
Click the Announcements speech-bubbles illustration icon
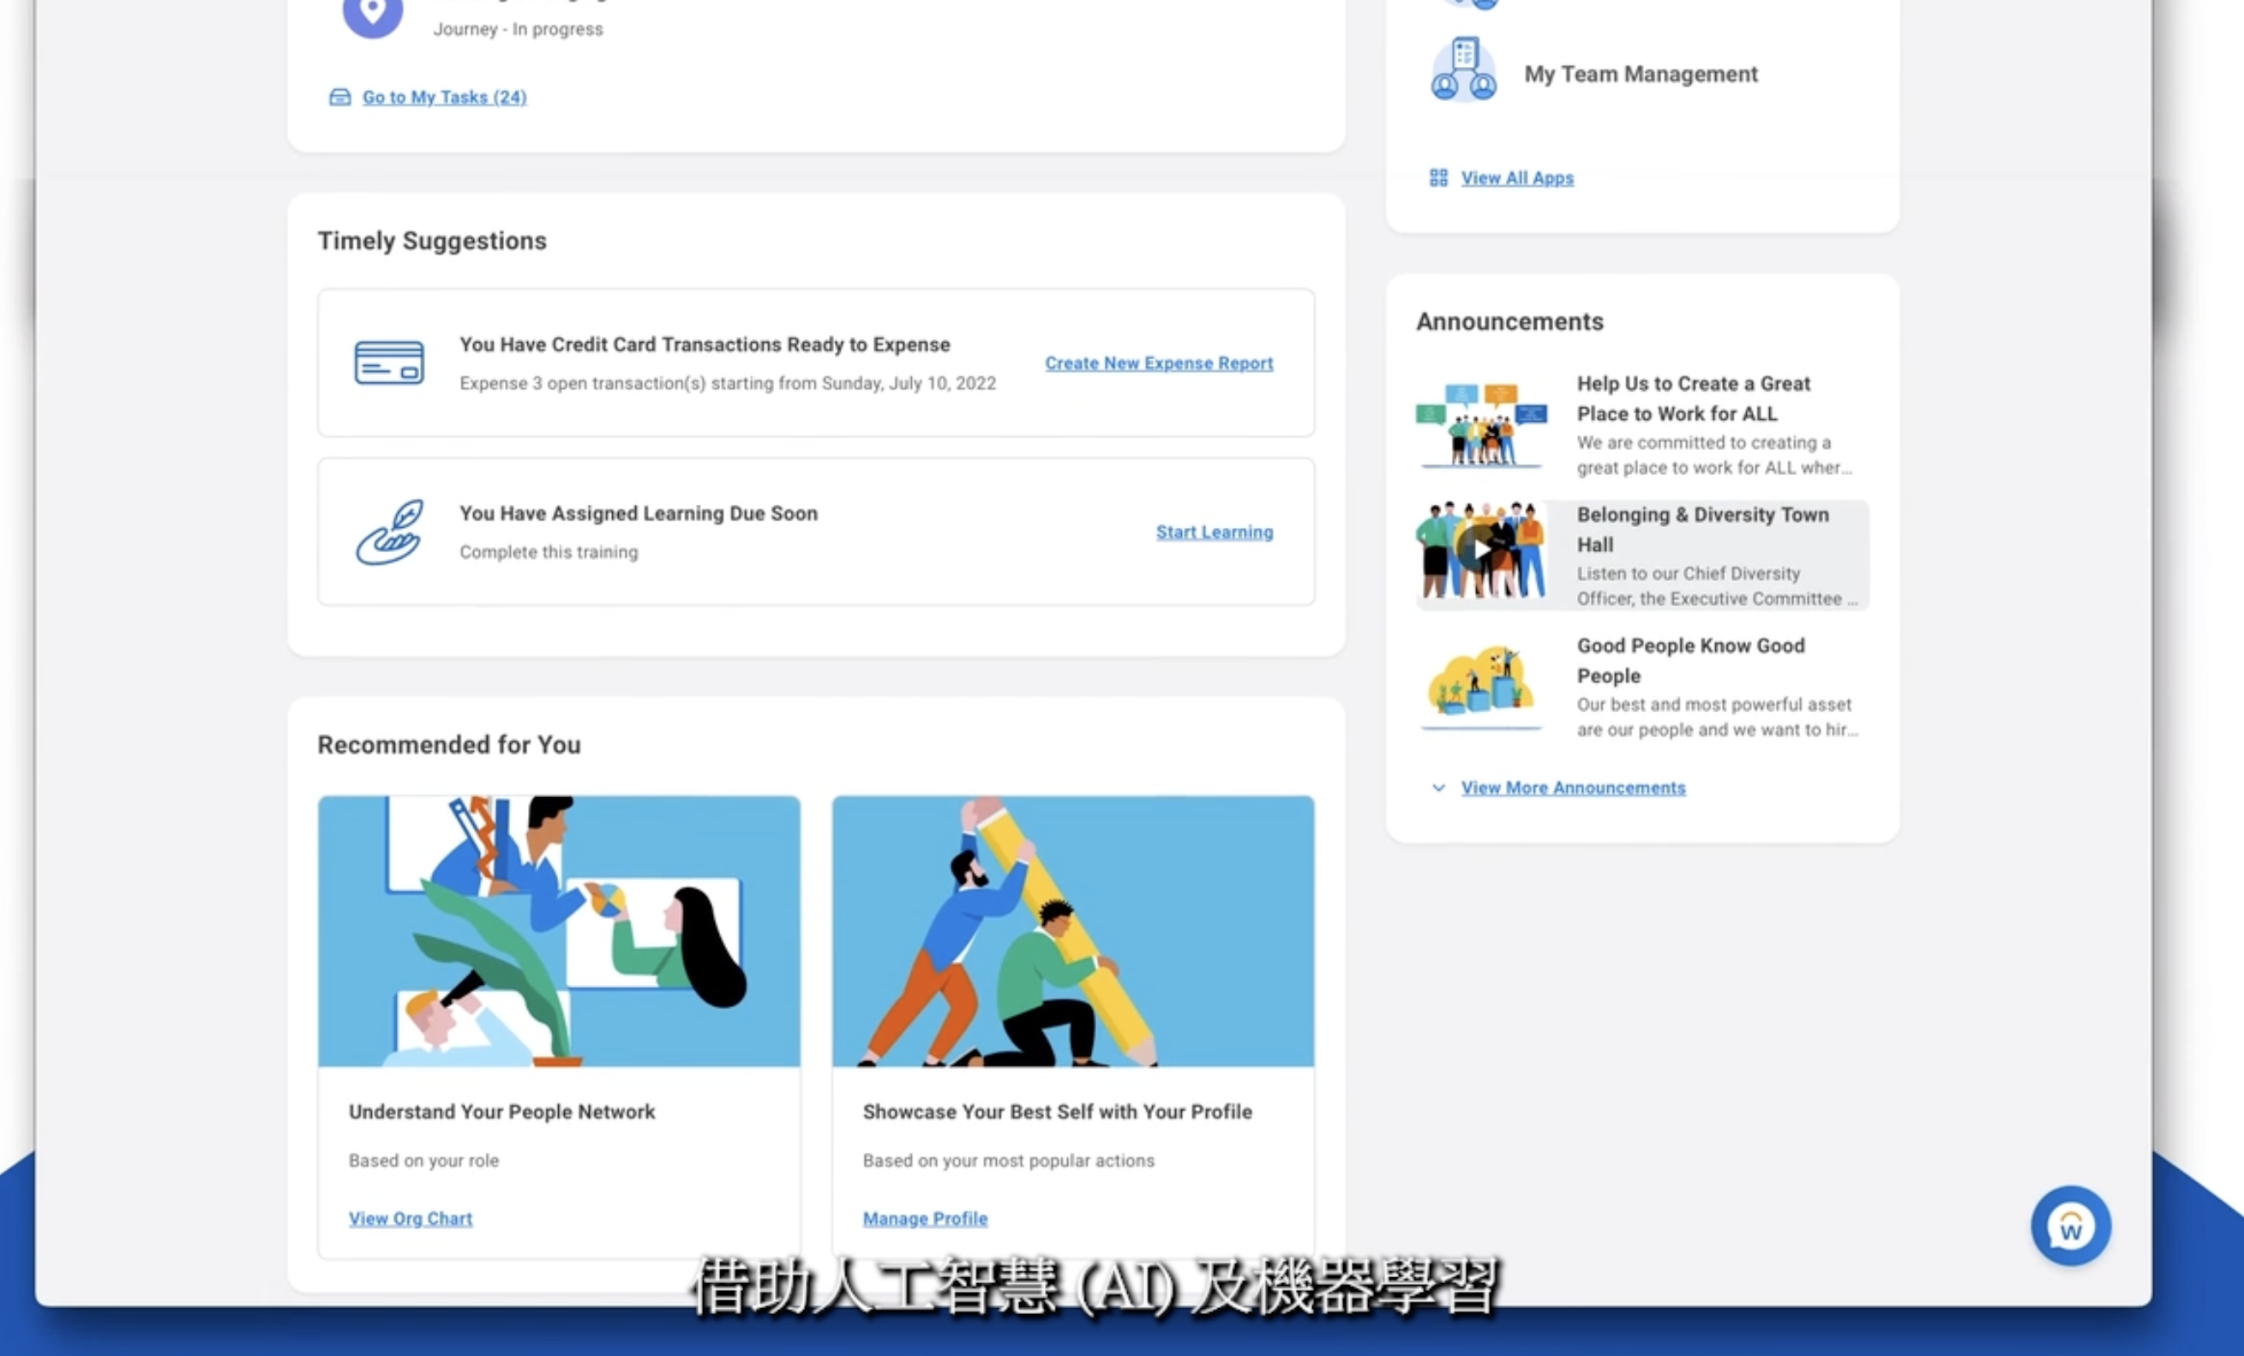pyautogui.click(x=1480, y=423)
